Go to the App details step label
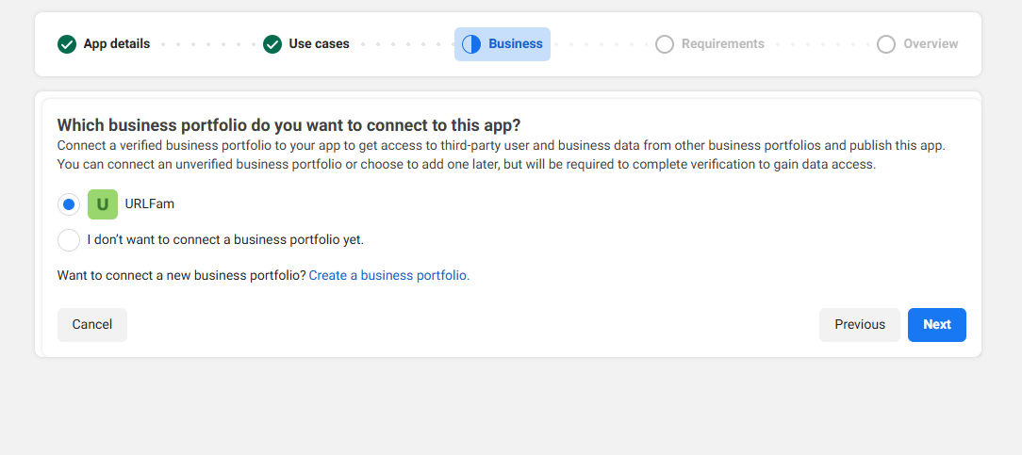Viewport: 1022px width, 455px height. click(x=117, y=44)
